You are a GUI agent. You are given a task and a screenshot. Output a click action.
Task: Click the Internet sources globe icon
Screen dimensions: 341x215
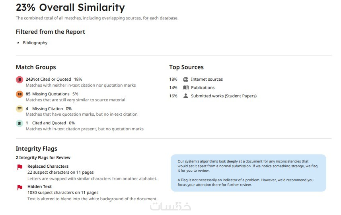point(186,79)
